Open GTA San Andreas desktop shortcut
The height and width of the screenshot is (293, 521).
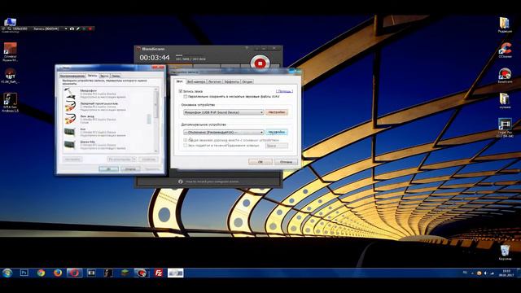pyautogui.click(x=10, y=103)
